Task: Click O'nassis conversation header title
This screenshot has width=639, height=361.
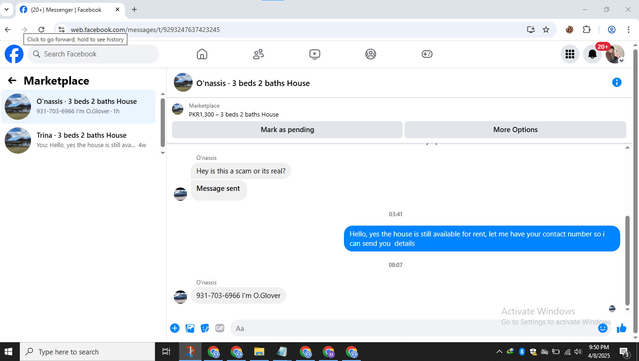Action: click(x=253, y=83)
